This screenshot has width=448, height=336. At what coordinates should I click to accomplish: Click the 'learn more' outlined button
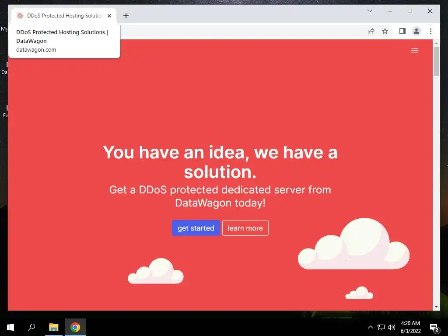245,228
